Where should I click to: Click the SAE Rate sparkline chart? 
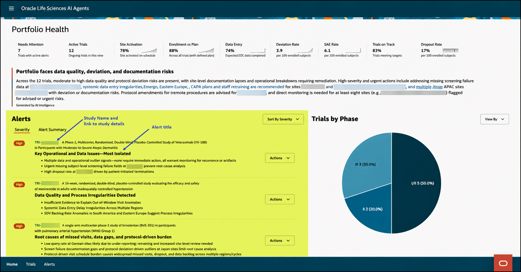(353, 51)
